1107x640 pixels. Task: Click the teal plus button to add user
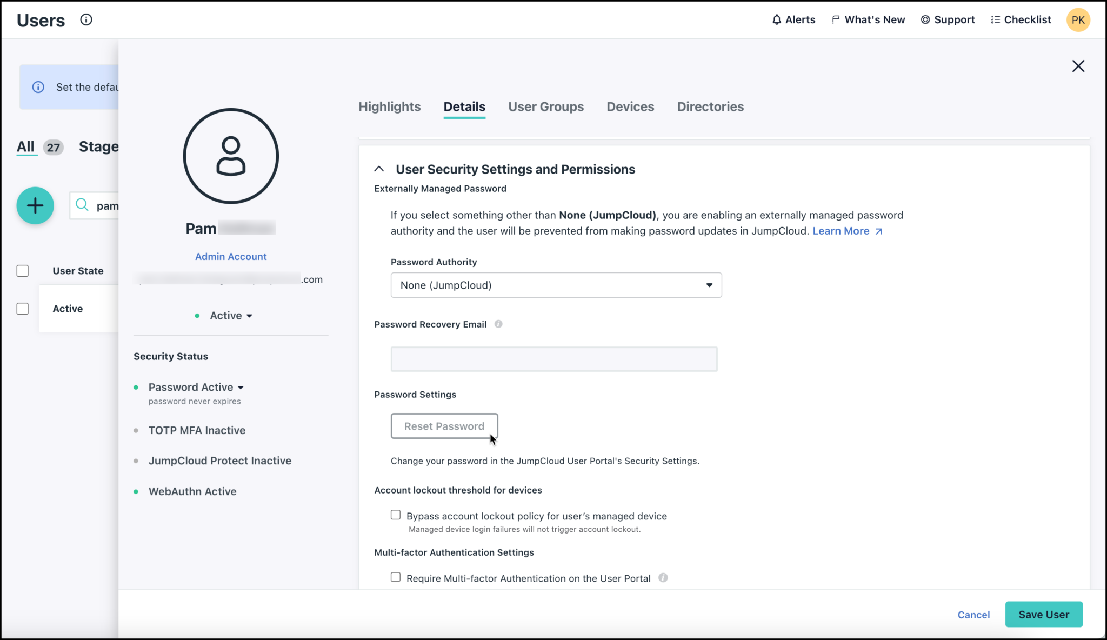(35, 205)
